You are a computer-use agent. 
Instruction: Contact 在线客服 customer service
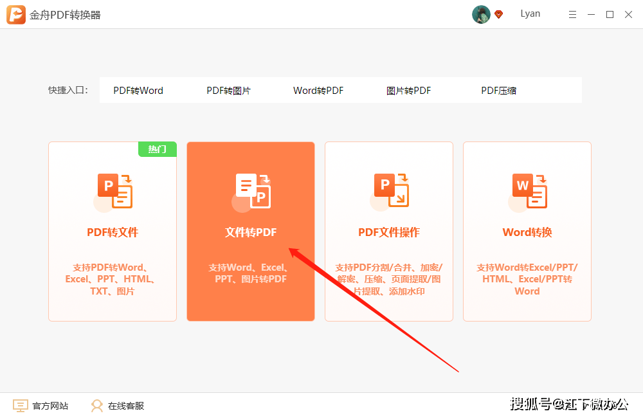[x=126, y=405]
